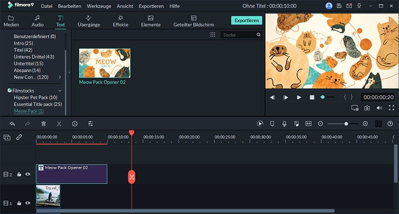Open the edit adjustments sliders icon
The height and width of the screenshot is (214, 399).
[x=90, y=124]
